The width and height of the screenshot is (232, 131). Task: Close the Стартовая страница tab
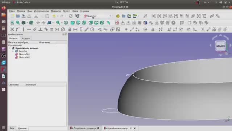[x=98, y=128]
